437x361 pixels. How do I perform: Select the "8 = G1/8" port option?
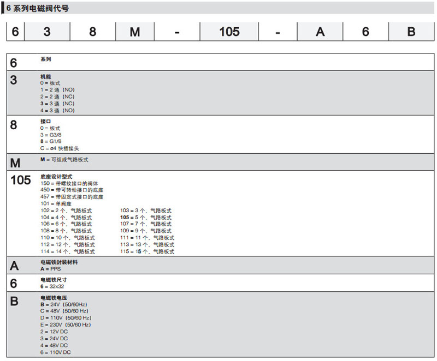point(51,142)
